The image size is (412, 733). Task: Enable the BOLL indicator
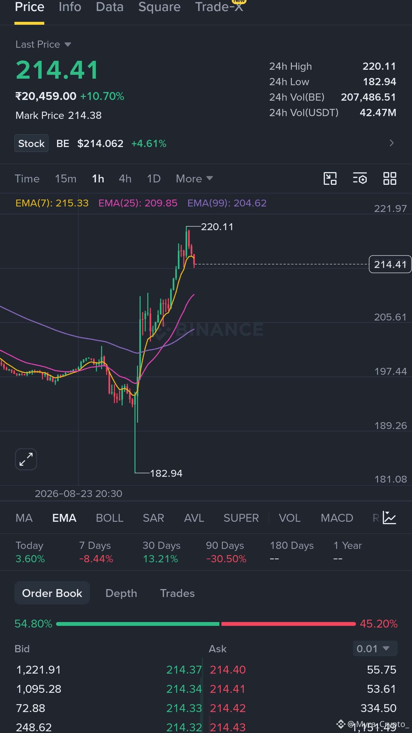[110, 518]
